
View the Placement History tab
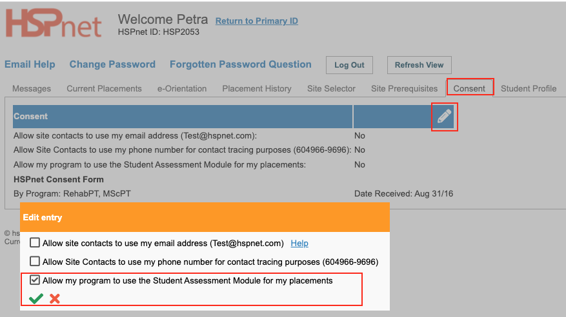click(257, 89)
